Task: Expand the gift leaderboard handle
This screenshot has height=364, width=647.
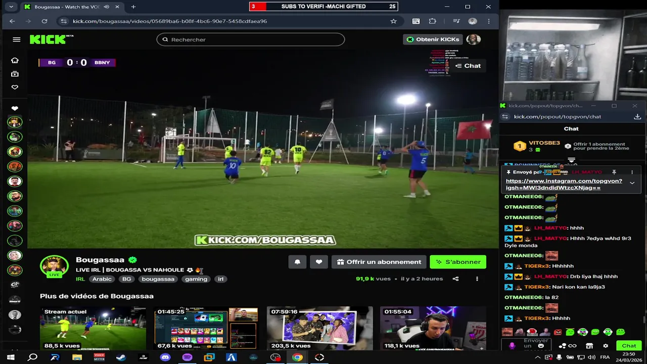Action: tap(571, 160)
